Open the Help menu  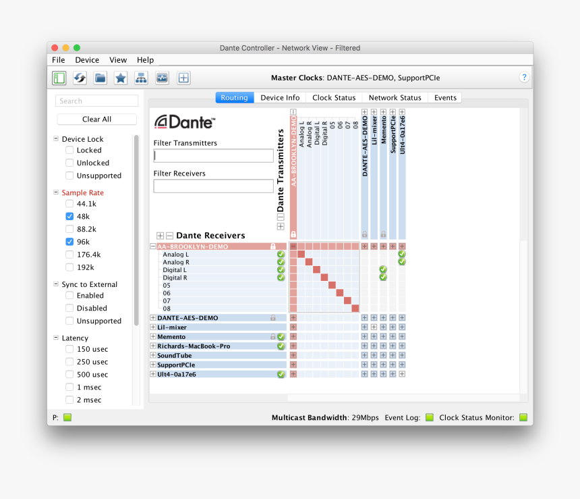[x=146, y=60]
